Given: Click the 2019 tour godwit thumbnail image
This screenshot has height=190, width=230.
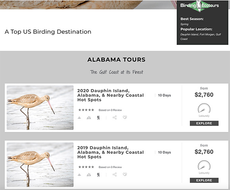Looking at the screenshot, I should point(40,165).
